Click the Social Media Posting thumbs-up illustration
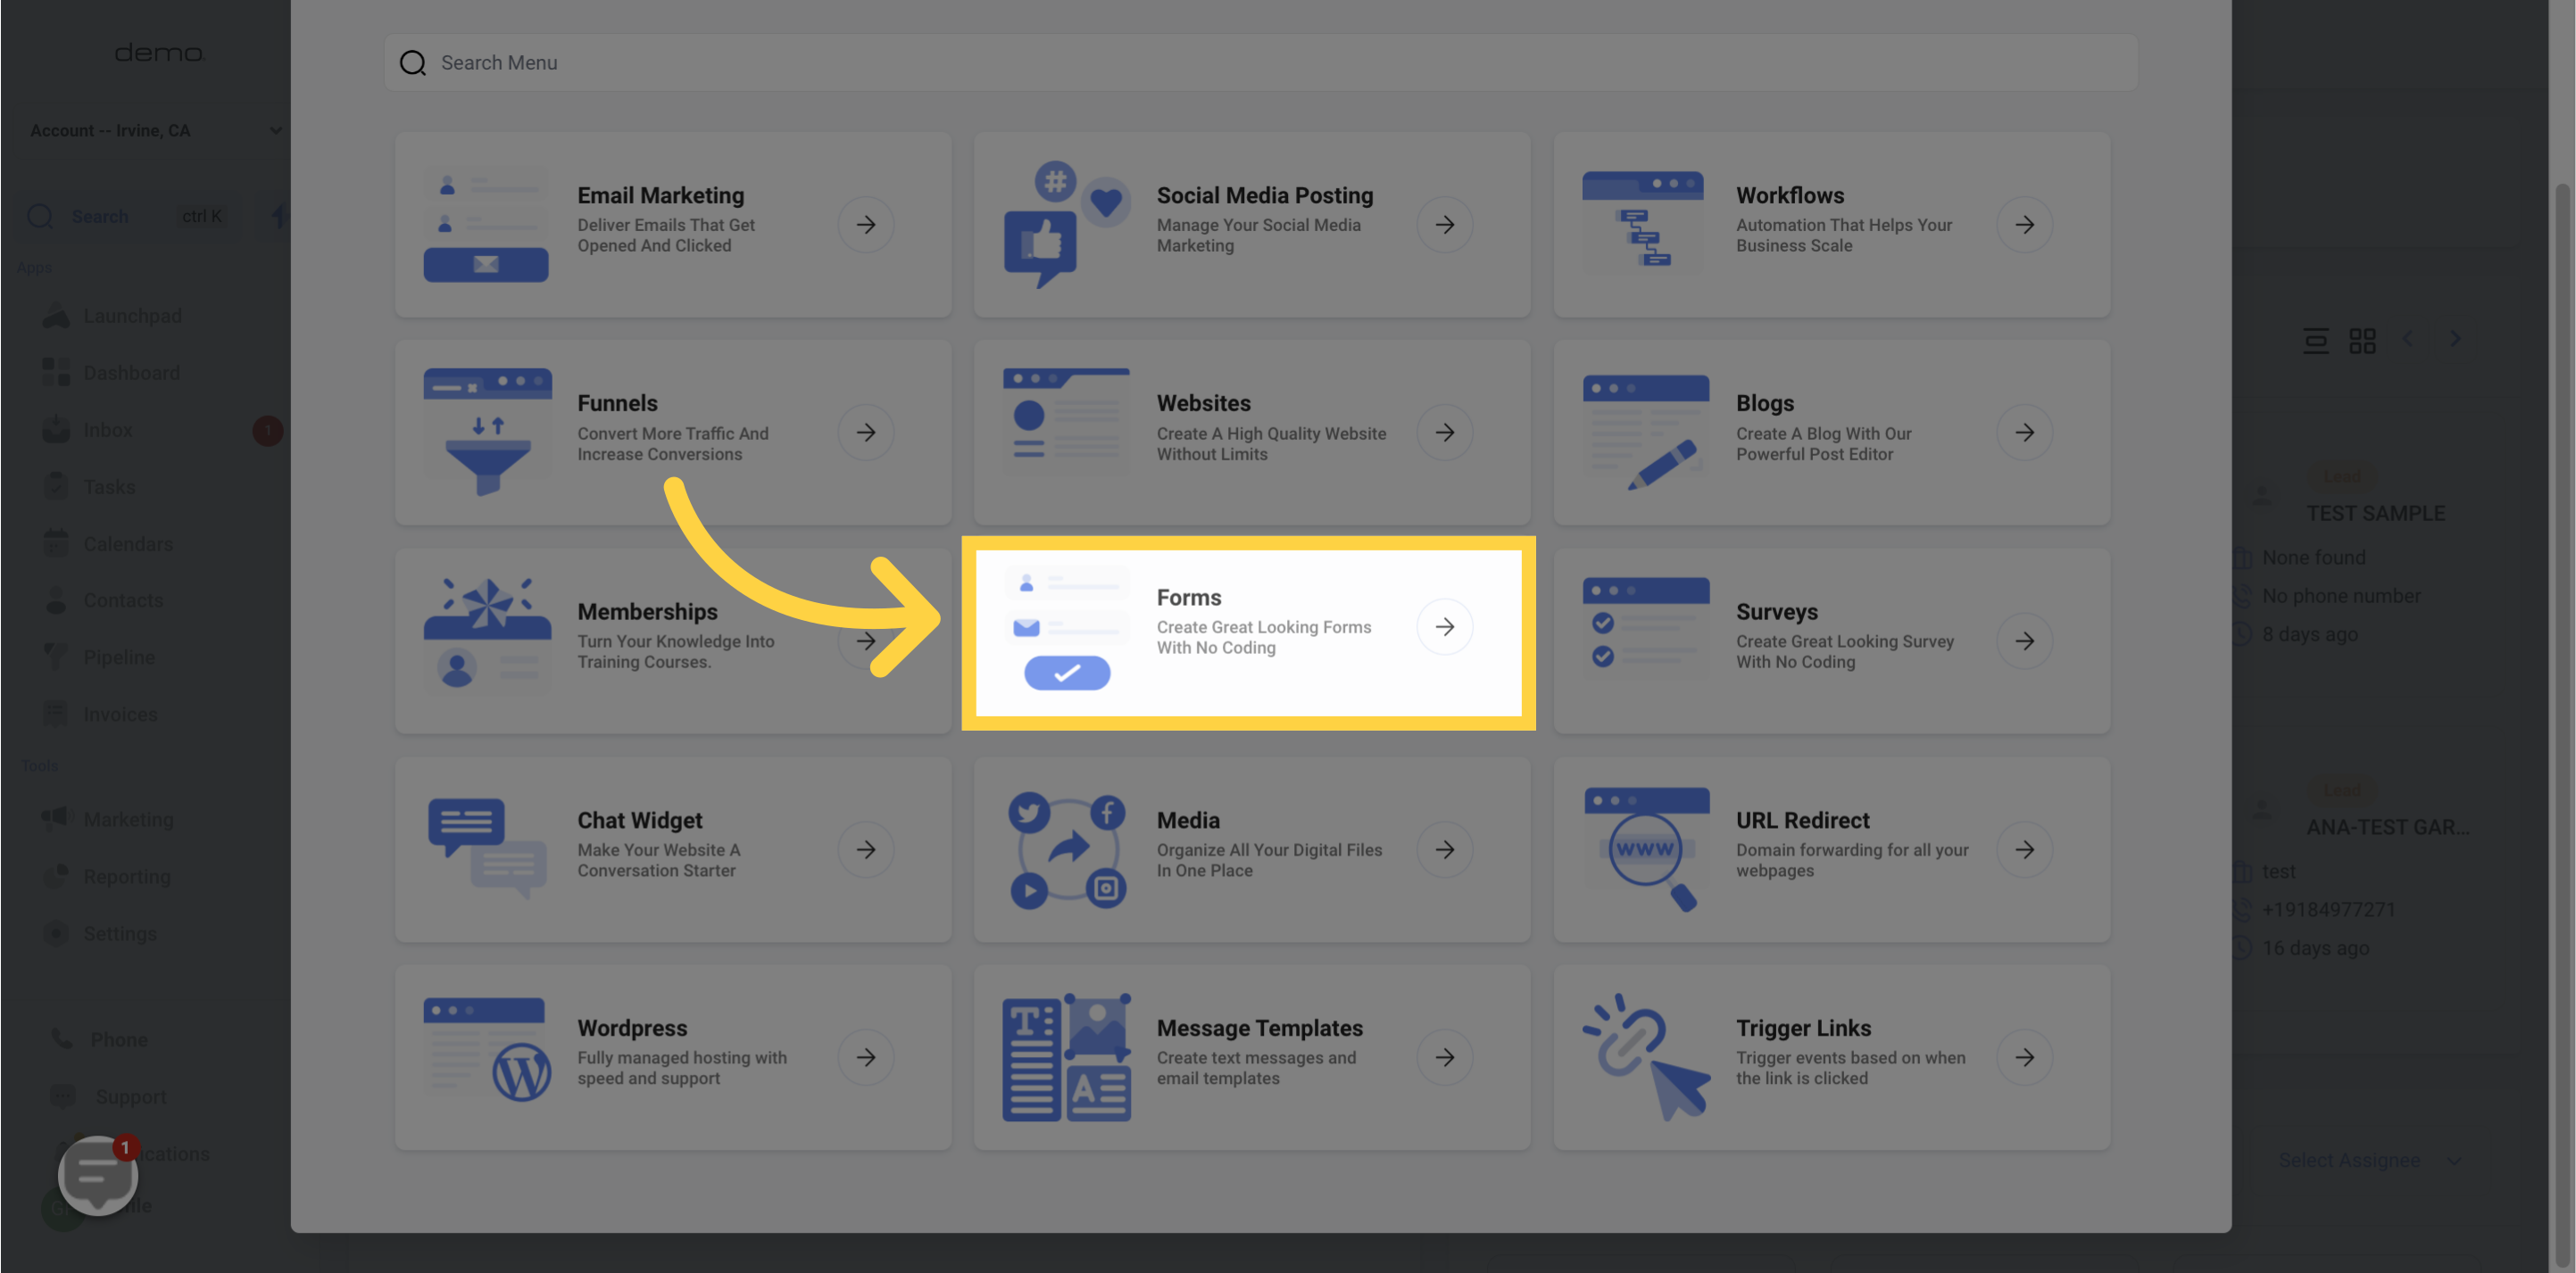Screen dimensions: 2576x1273 point(1067,225)
